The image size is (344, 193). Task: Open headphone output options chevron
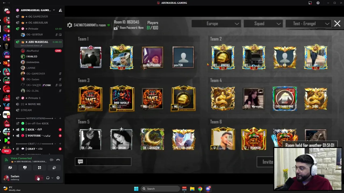[52, 178]
